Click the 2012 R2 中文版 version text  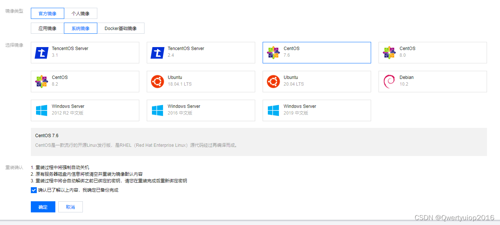tap(68, 113)
